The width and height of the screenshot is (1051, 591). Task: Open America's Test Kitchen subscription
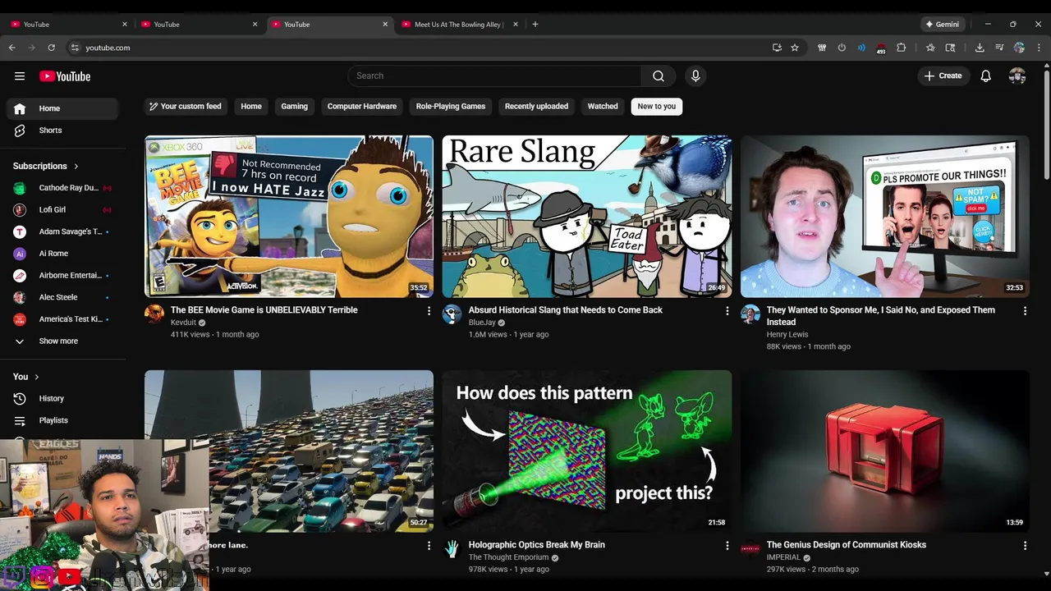62,319
